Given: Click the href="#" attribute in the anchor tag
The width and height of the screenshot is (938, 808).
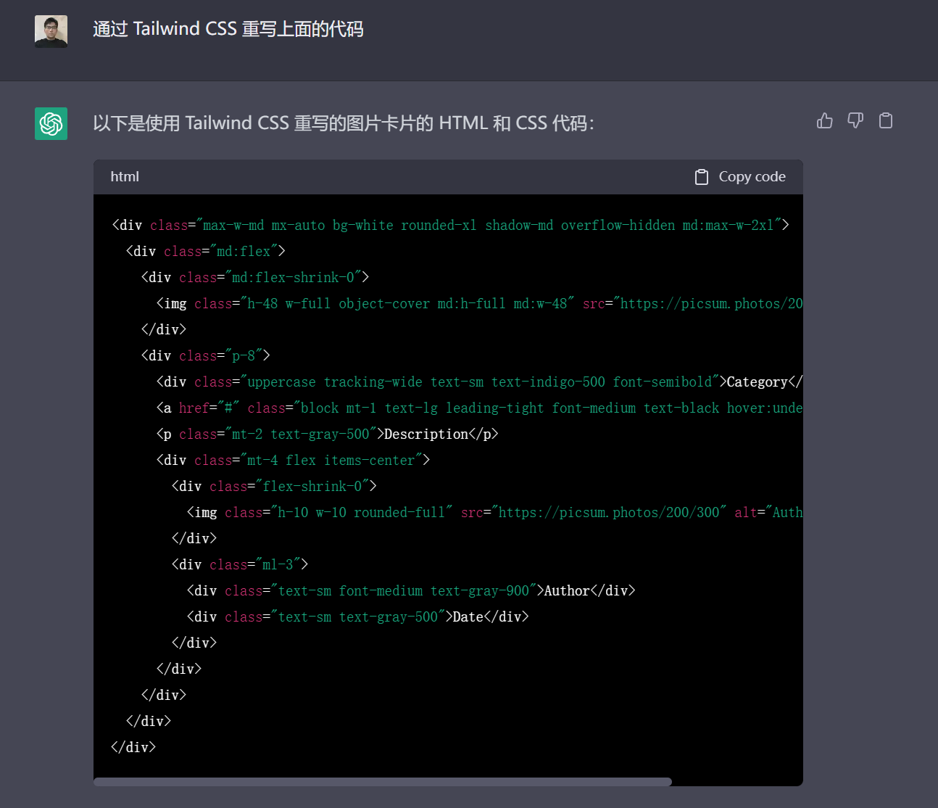Looking at the screenshot, I should coord(209,408).
